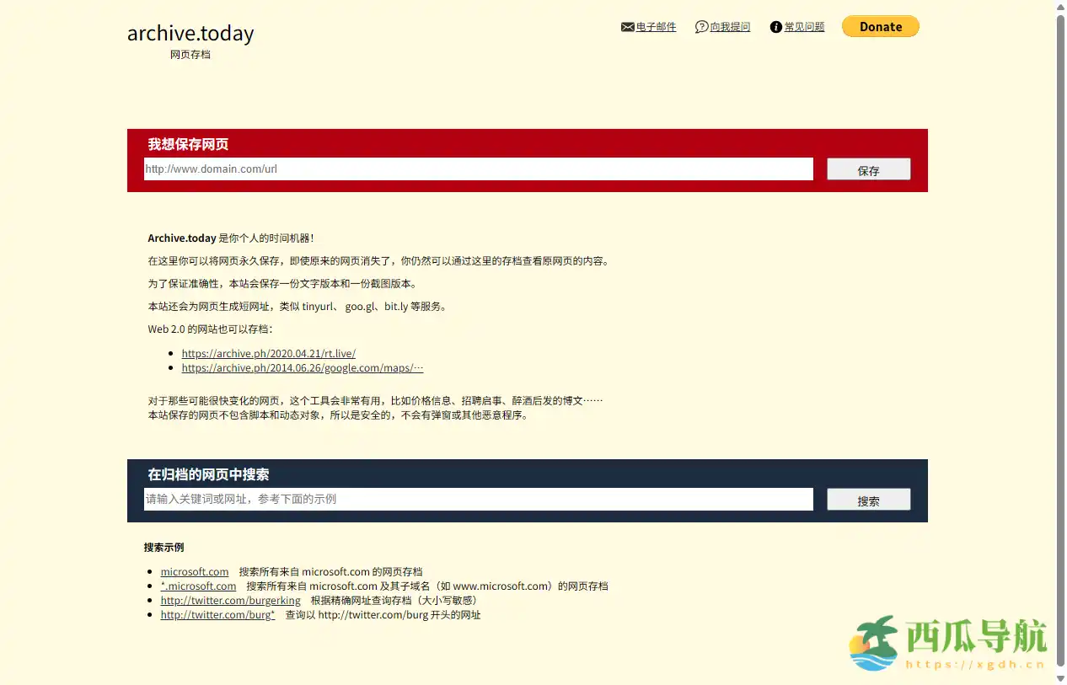
Task: Open the google.com/maps archive example link
Action: tap(302, 367)
